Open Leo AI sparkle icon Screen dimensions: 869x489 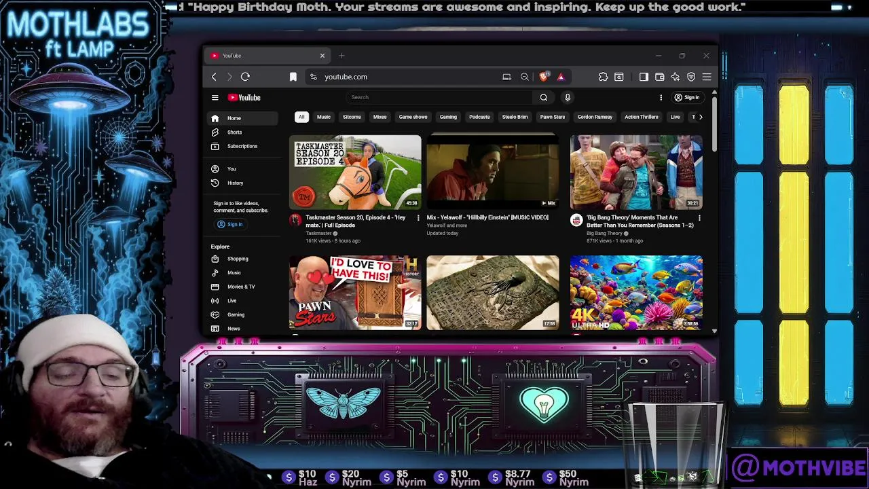coord(675,77)
